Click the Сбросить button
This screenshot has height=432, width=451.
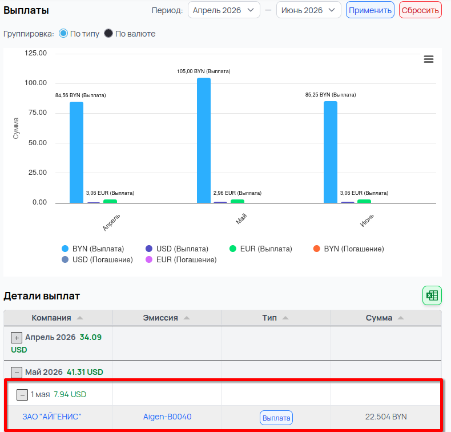coord(420,10)
